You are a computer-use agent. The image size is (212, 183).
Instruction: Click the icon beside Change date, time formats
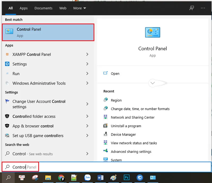105,108
